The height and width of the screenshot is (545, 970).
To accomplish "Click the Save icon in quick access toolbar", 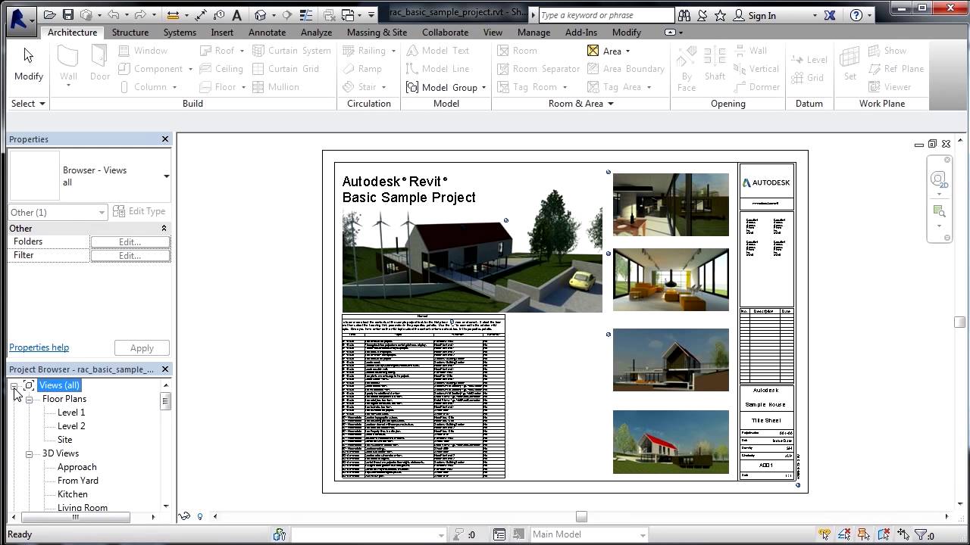I will coord(68,15).
